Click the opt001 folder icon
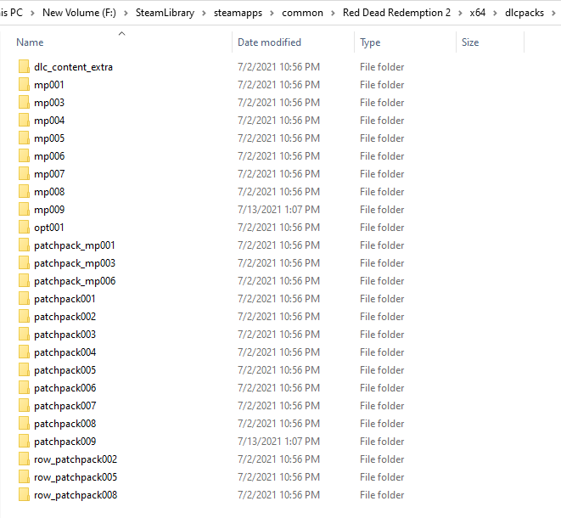This screenshot has height=518, width=561. point(24,228)
